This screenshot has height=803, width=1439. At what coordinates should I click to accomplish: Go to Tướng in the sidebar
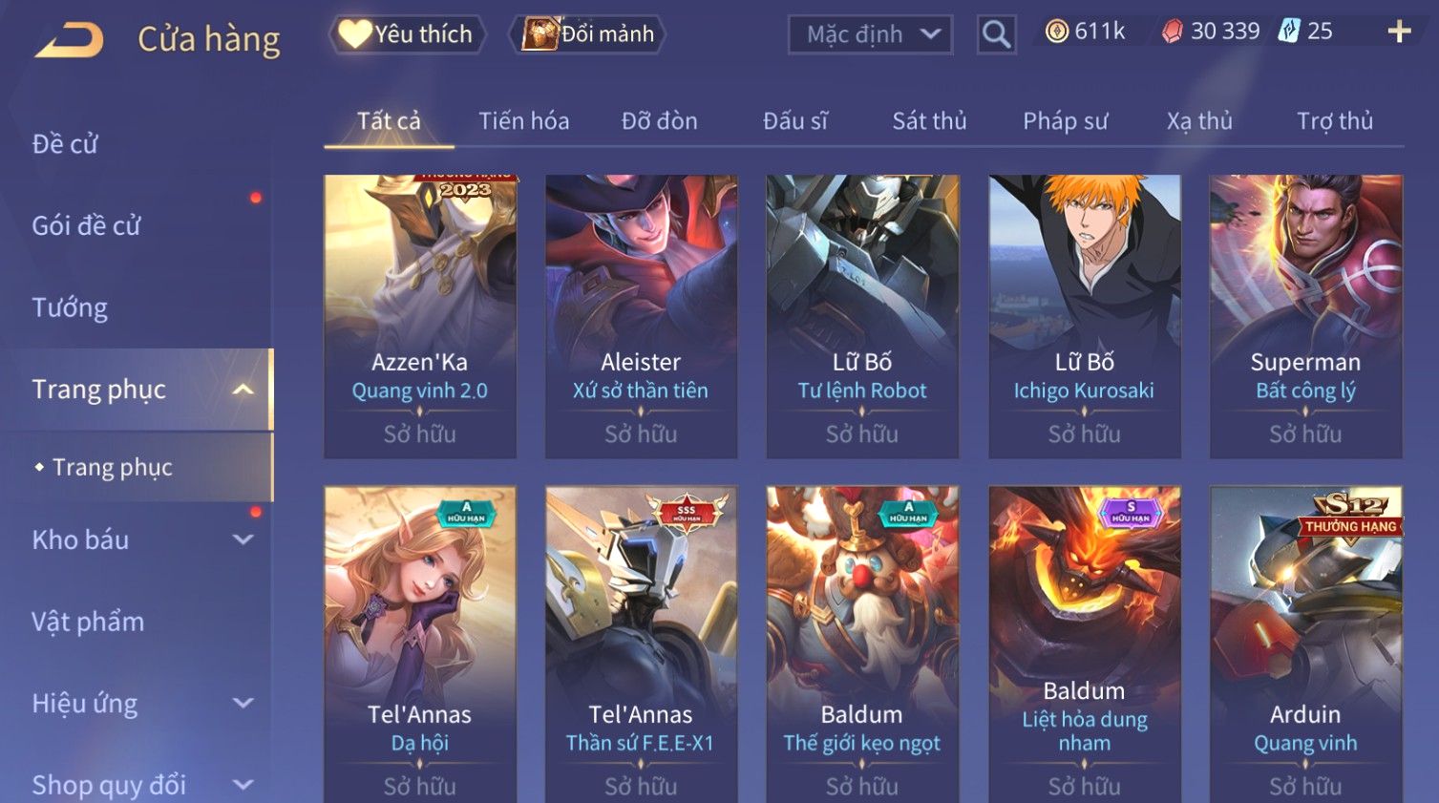pos(70,307)
